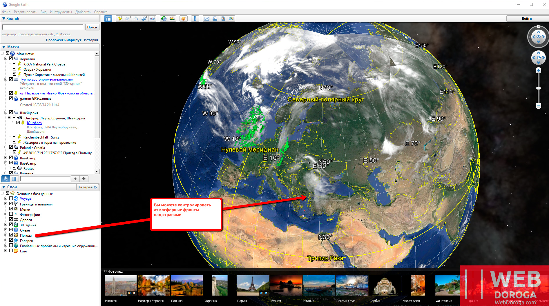Click the zoom in plus button
Image resolution: width=549 pixels, height=306 pixels.
[539, 70]
